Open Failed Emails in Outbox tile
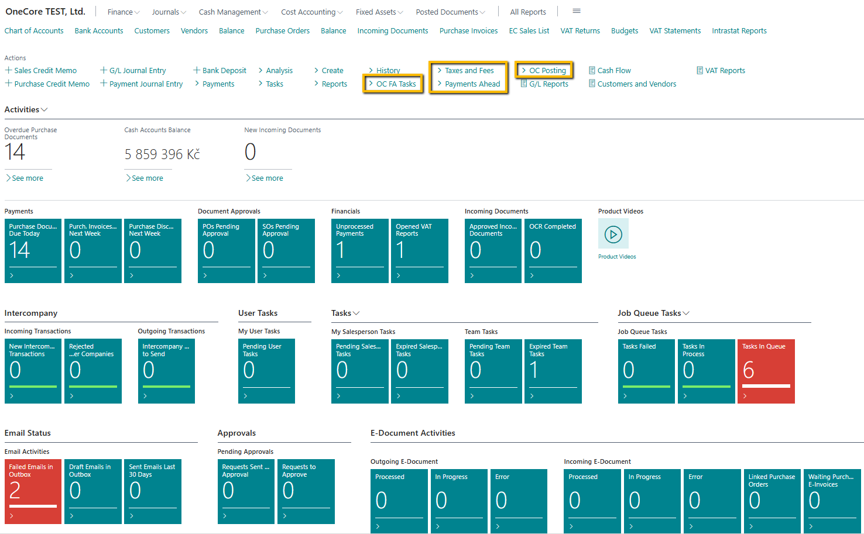The height and width of the screenshot is (534, 864). tap(33, 491)
